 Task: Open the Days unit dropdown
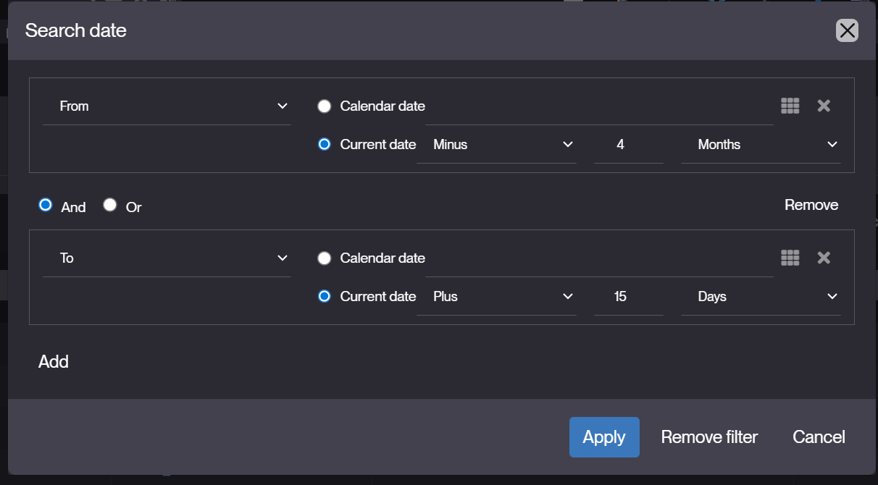tap(761, 297)
